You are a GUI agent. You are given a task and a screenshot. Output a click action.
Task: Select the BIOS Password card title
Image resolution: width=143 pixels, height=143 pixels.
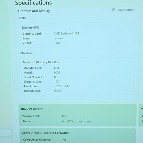32,109
